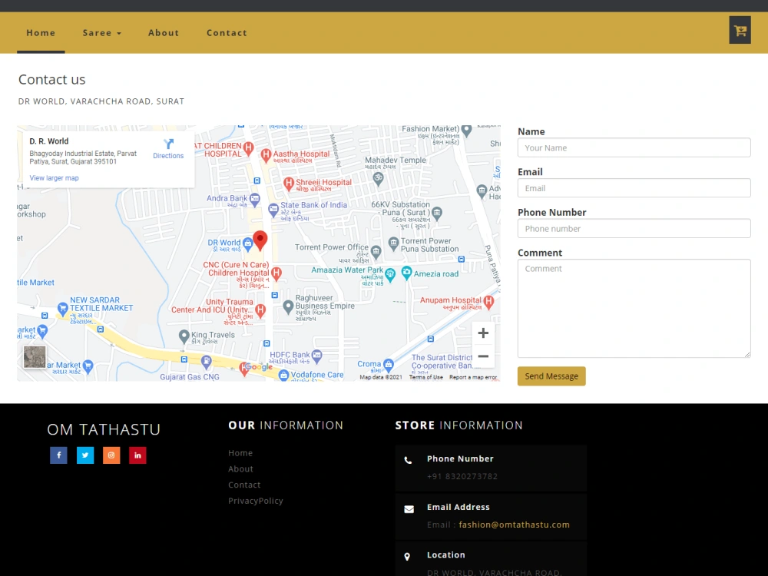This screenshot has width=768, height=576.
Task: Click the Anupam Hospital map marker
Action: (488, 302)
